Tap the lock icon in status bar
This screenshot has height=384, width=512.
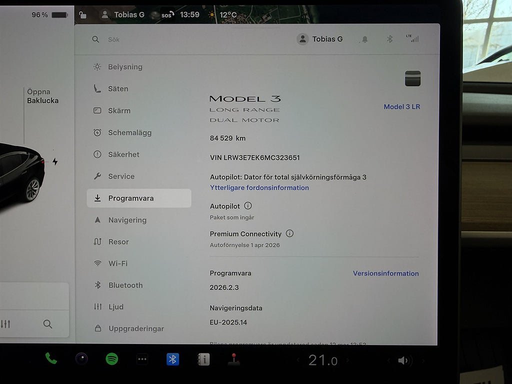[83, 15]
